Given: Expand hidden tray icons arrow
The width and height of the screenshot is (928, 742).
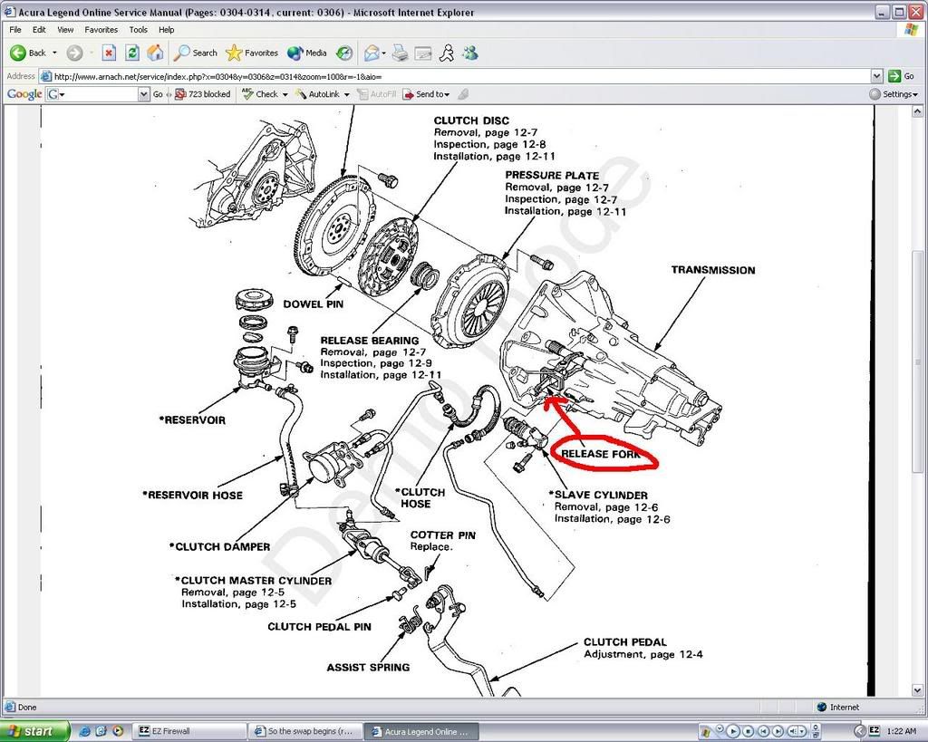Looking at the screenshot, I should (x=861, y=731).
